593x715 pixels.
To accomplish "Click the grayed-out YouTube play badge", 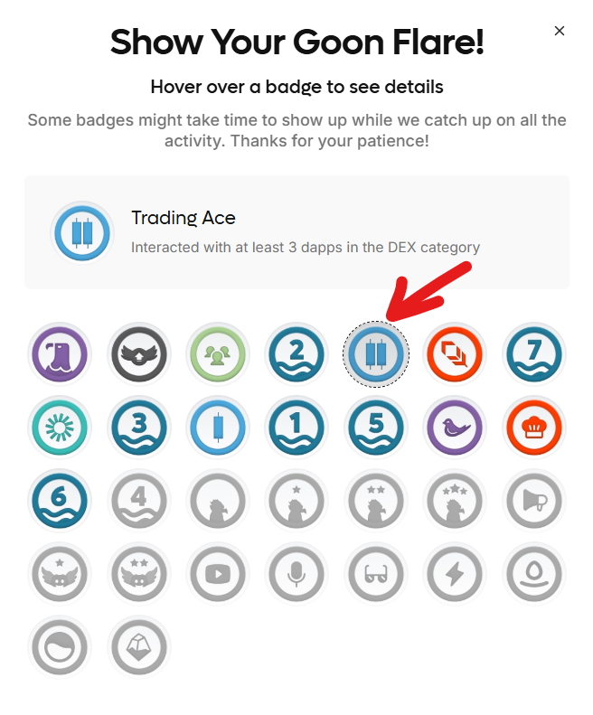I will pyautogui.click(x=218, y=574).
